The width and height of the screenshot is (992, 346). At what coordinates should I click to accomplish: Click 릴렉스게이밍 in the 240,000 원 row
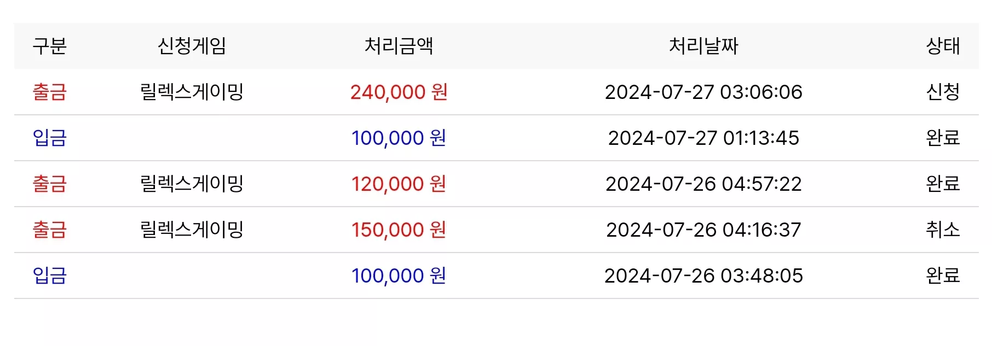[x=192, y=92]
